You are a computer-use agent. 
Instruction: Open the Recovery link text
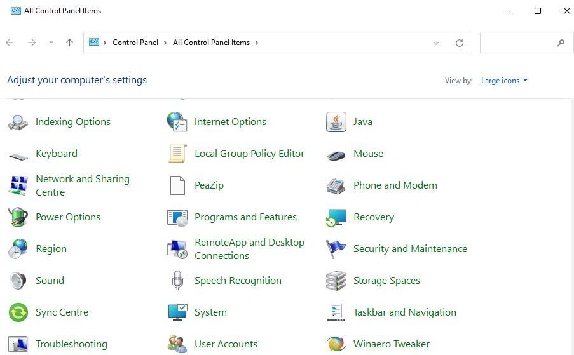pyautogui.click(x=374, y=217)
